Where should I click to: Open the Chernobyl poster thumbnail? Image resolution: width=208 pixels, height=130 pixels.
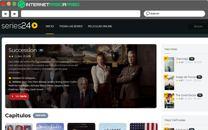pyautogui.click(x=170, y=64)
